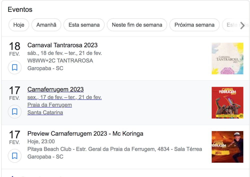Open the Carnaferrugem 2023 event link
Screen dimensions: 250x177
click(55, 89)
